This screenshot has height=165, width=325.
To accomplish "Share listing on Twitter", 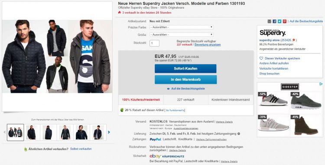I will click(x=279, y=21).
